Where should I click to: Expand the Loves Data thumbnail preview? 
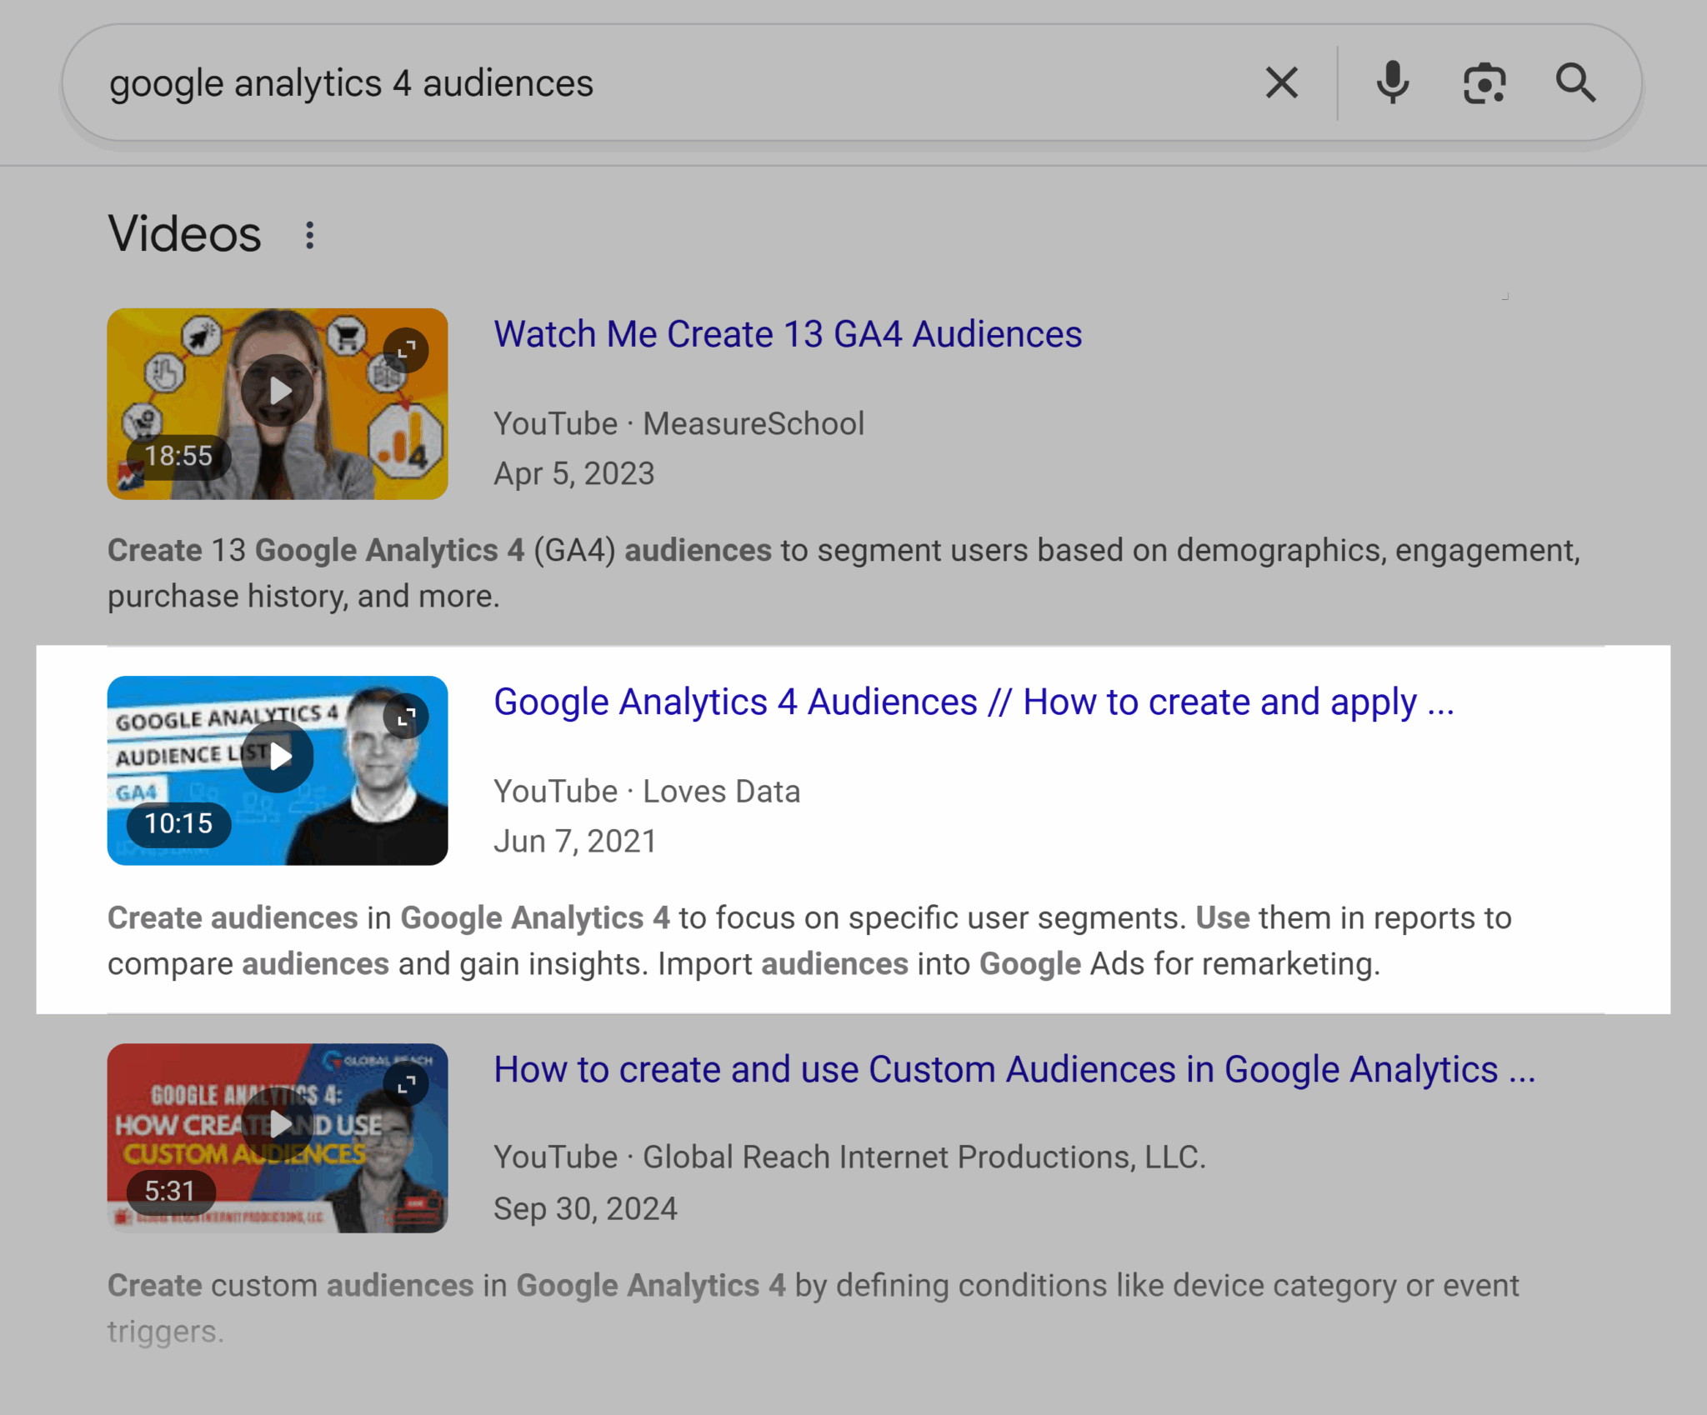(x=406, y=715)
